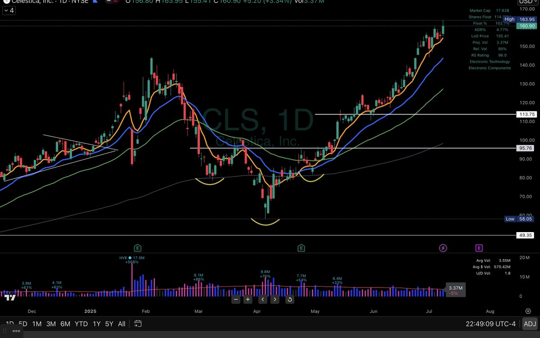The width and height of the screenshot is (540, 338).
Task: Select the yellow arc under April low
Action: pyautogui.click(x=265, y=223)
